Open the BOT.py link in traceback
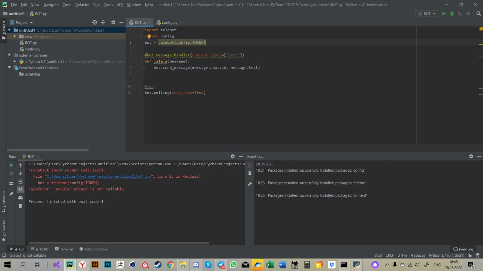The height and width of the screenshot is (271, 483). click(x=98, y=176)
